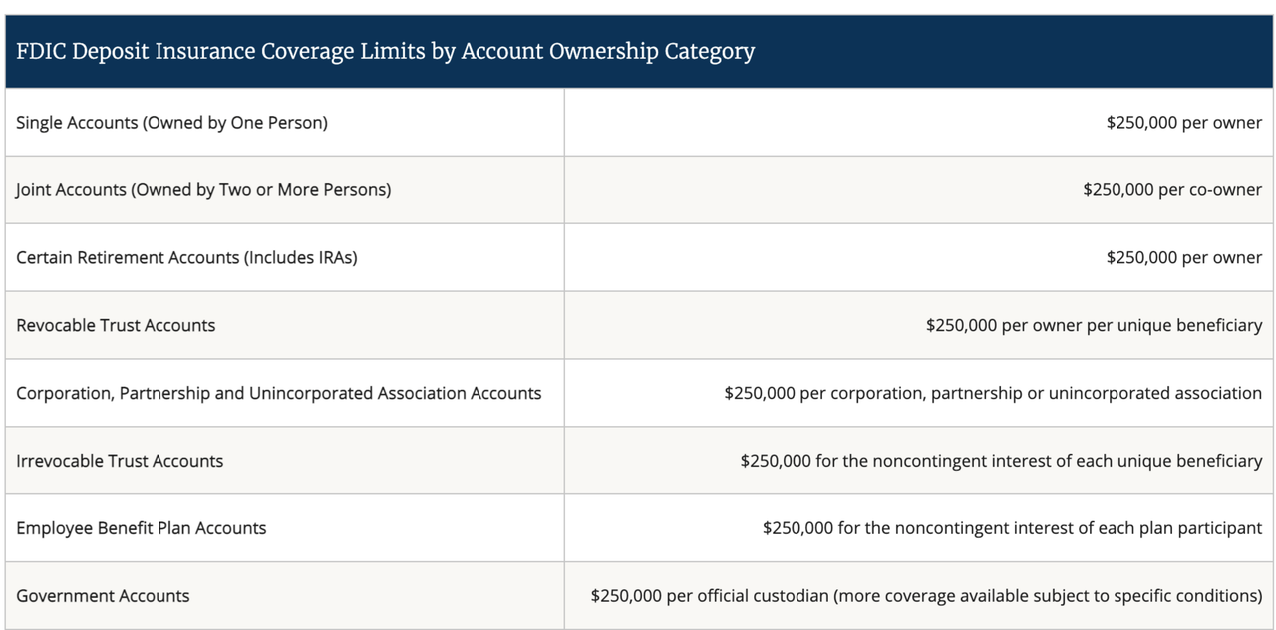The image size is (1276, 630).
Task: Click the FDIC Deposit Insurance Coverage Limits table header
Action: (x=639, y=52)
